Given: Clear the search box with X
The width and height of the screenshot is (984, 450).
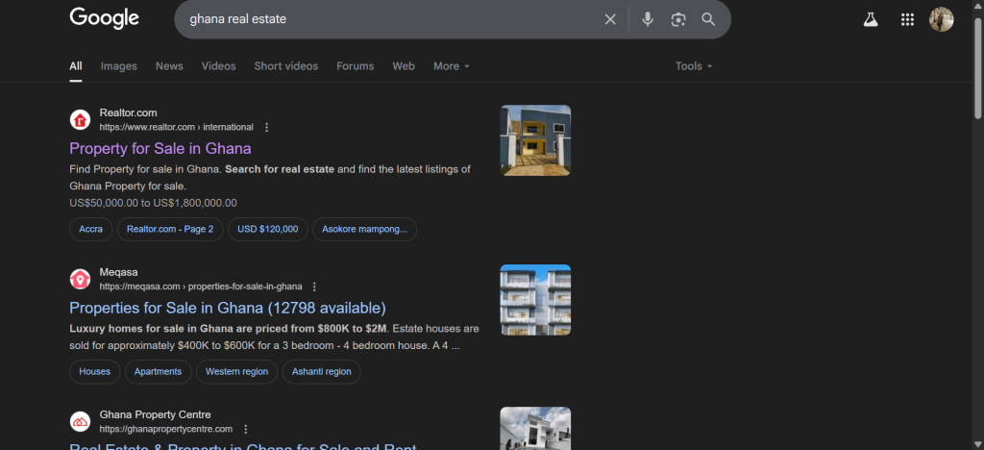Looking at the screenshot, I should point(610,19).
